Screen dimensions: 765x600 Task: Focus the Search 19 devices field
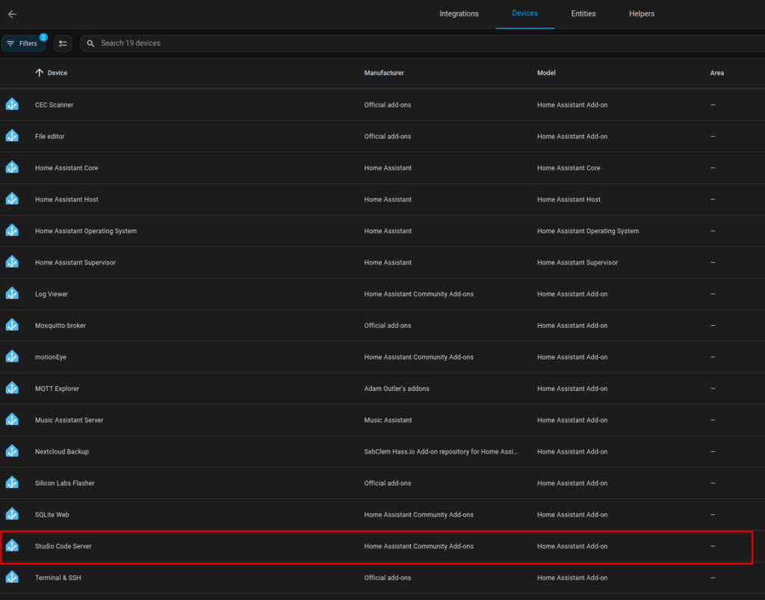(423, 43)
